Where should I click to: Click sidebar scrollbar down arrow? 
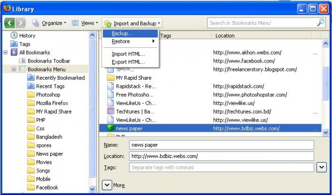[x=92, y=188]
